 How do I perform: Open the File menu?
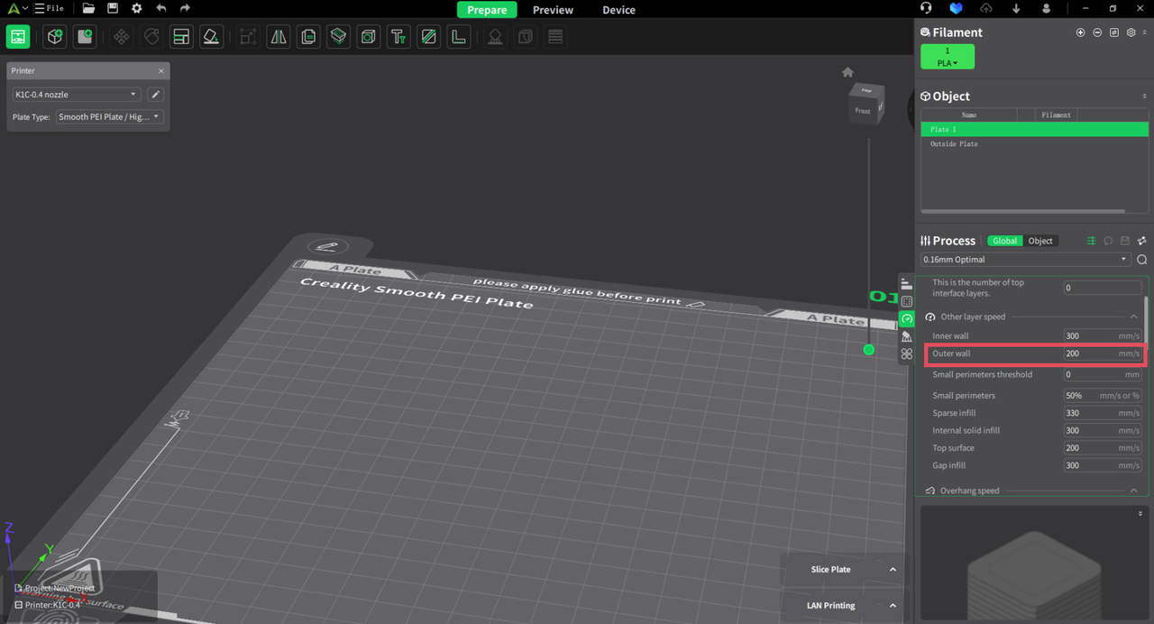pos(49,8)
